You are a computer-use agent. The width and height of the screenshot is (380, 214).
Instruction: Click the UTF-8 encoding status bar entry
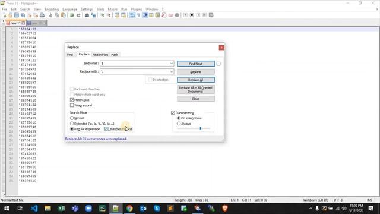[x=338, y=200]
